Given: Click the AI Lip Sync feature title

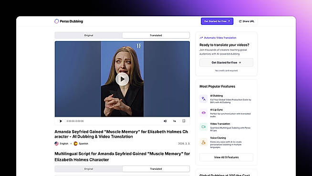Looking at the screenshot, I should click(216, 110).
